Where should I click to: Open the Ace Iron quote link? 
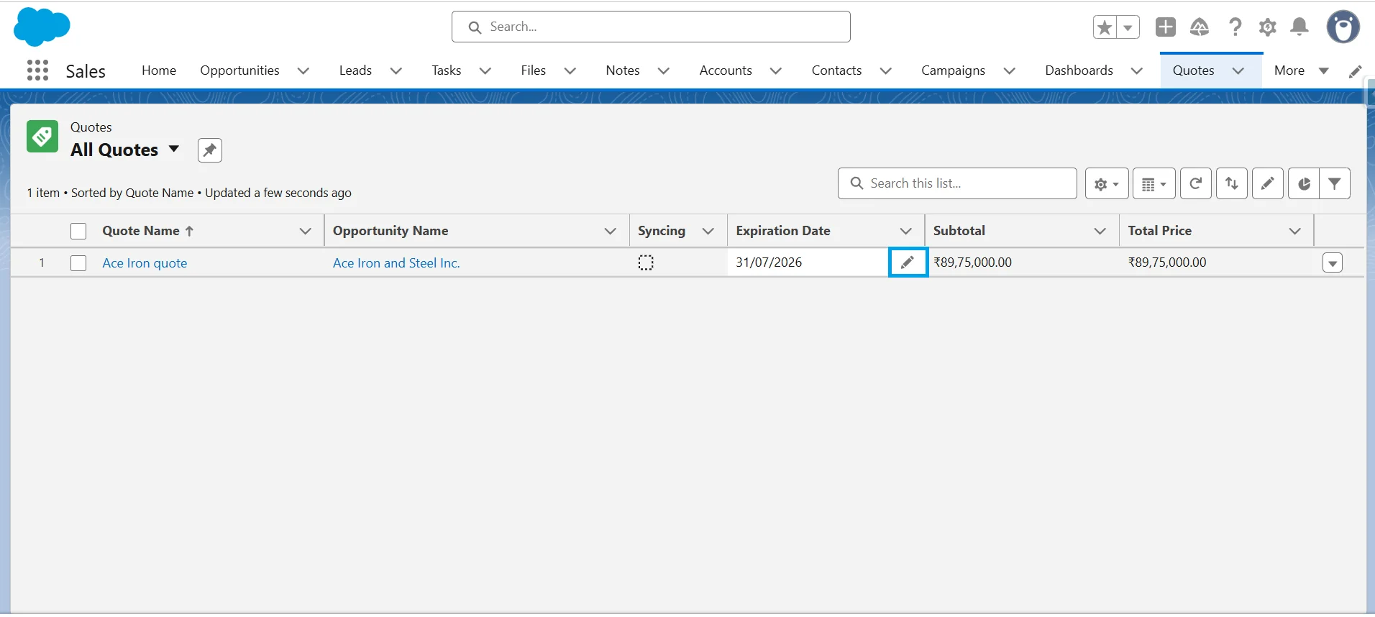point(145,263)
